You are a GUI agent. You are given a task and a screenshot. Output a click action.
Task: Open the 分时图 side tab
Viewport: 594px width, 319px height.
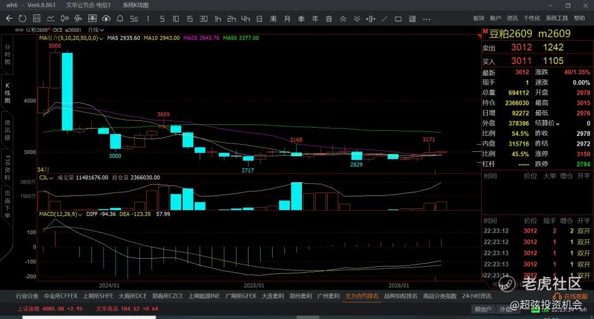(7, 54)
